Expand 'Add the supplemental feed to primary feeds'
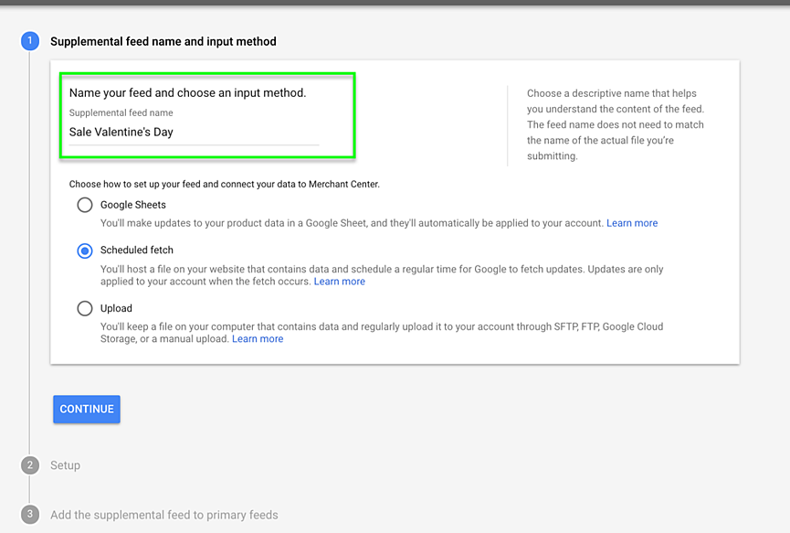Screen dimensions: 790x533 tap(163, 515)
